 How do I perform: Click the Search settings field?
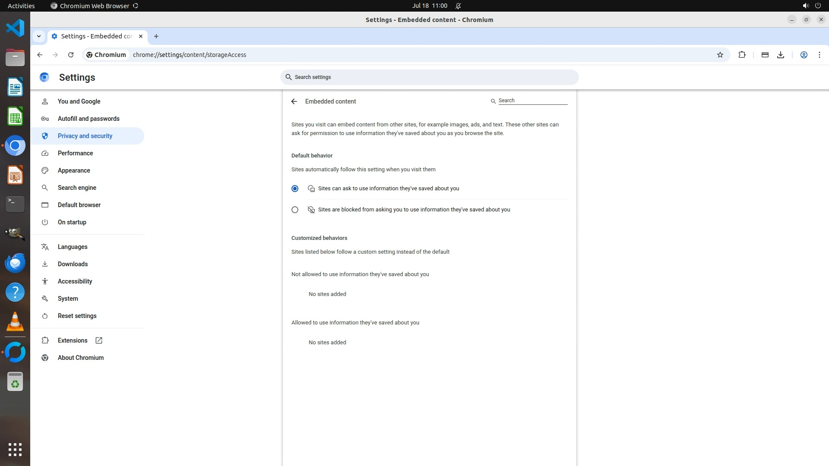point(429,77)
